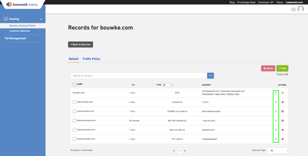Check the testmx.bouwke.com. row checkbox
Image resolution: width=308 pixels, height=156 pixels.
(75, 121)
